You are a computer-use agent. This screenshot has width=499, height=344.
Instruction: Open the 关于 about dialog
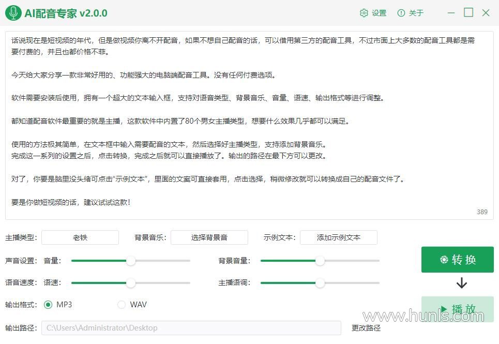411,13
